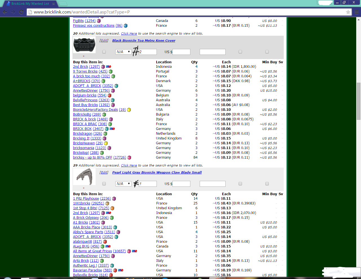The height and width of the screenshot is (279, 361).
Task: Click the red cube icon beside alabrique08
Action: [x=105, y=242]
